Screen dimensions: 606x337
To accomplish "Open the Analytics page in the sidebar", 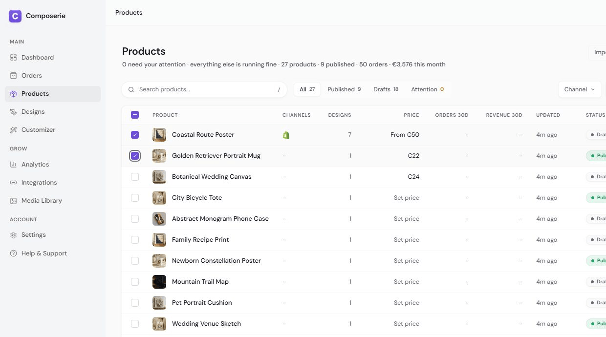I will coord(53,165).
